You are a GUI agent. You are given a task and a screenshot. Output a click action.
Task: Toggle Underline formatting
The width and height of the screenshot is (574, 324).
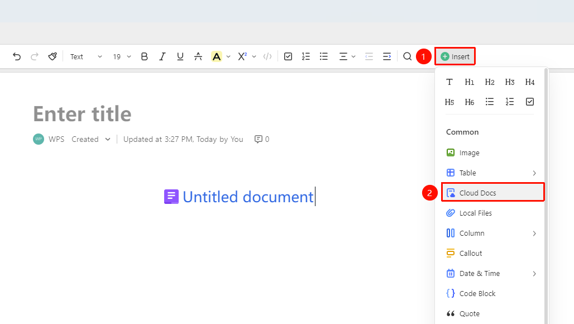click(x=180, y=56)
